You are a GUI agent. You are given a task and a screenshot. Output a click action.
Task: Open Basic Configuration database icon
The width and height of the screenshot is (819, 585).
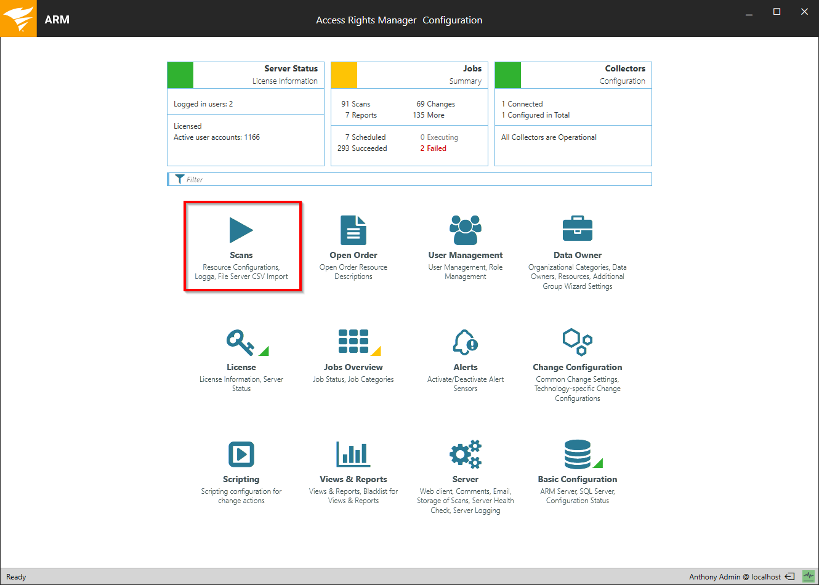578,454
